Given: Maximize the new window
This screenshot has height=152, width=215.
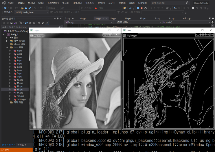Looking at the screenshot, I should [x=202, y=30].
